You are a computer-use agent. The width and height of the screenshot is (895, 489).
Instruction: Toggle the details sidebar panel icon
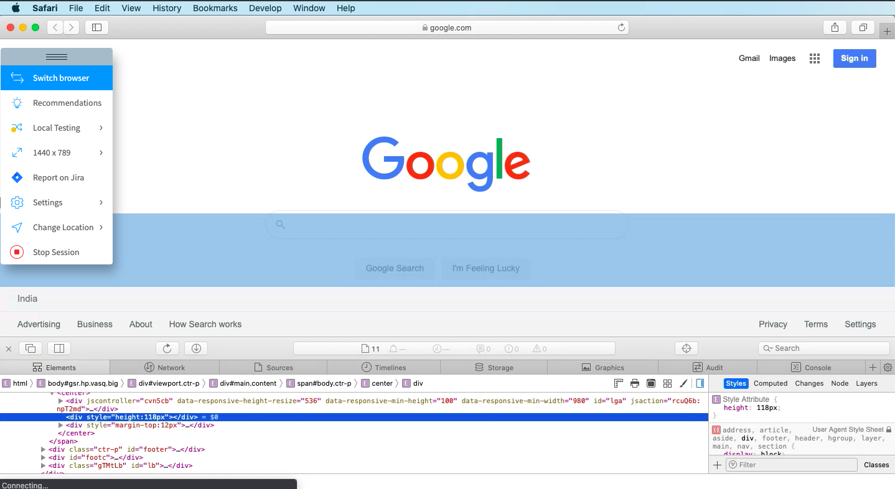pos(700,383)
